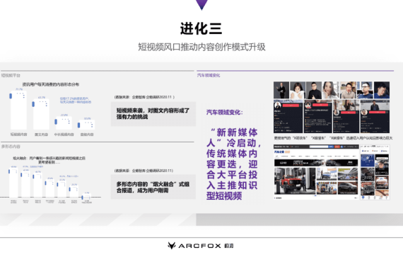Screen dimensions: 403x255
Task: Select the 汽车领域变化 section tab
Action: [209, 75]
